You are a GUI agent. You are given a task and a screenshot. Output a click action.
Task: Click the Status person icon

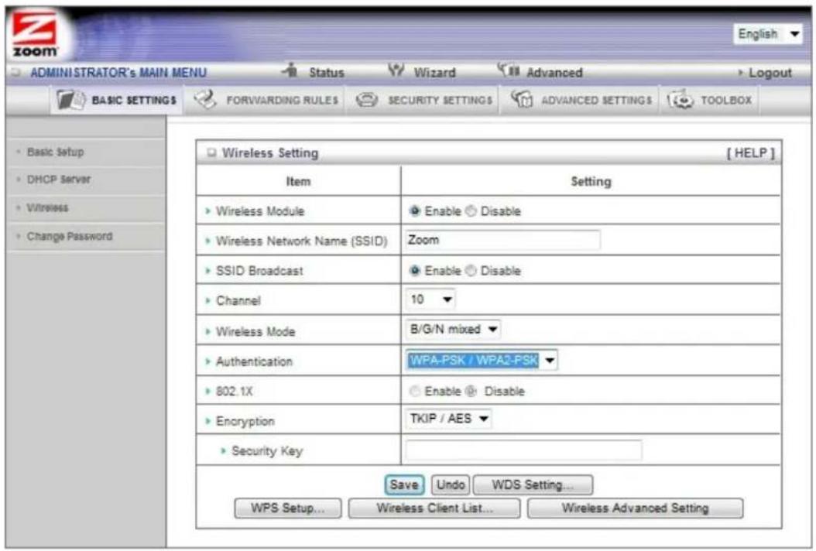290,70
